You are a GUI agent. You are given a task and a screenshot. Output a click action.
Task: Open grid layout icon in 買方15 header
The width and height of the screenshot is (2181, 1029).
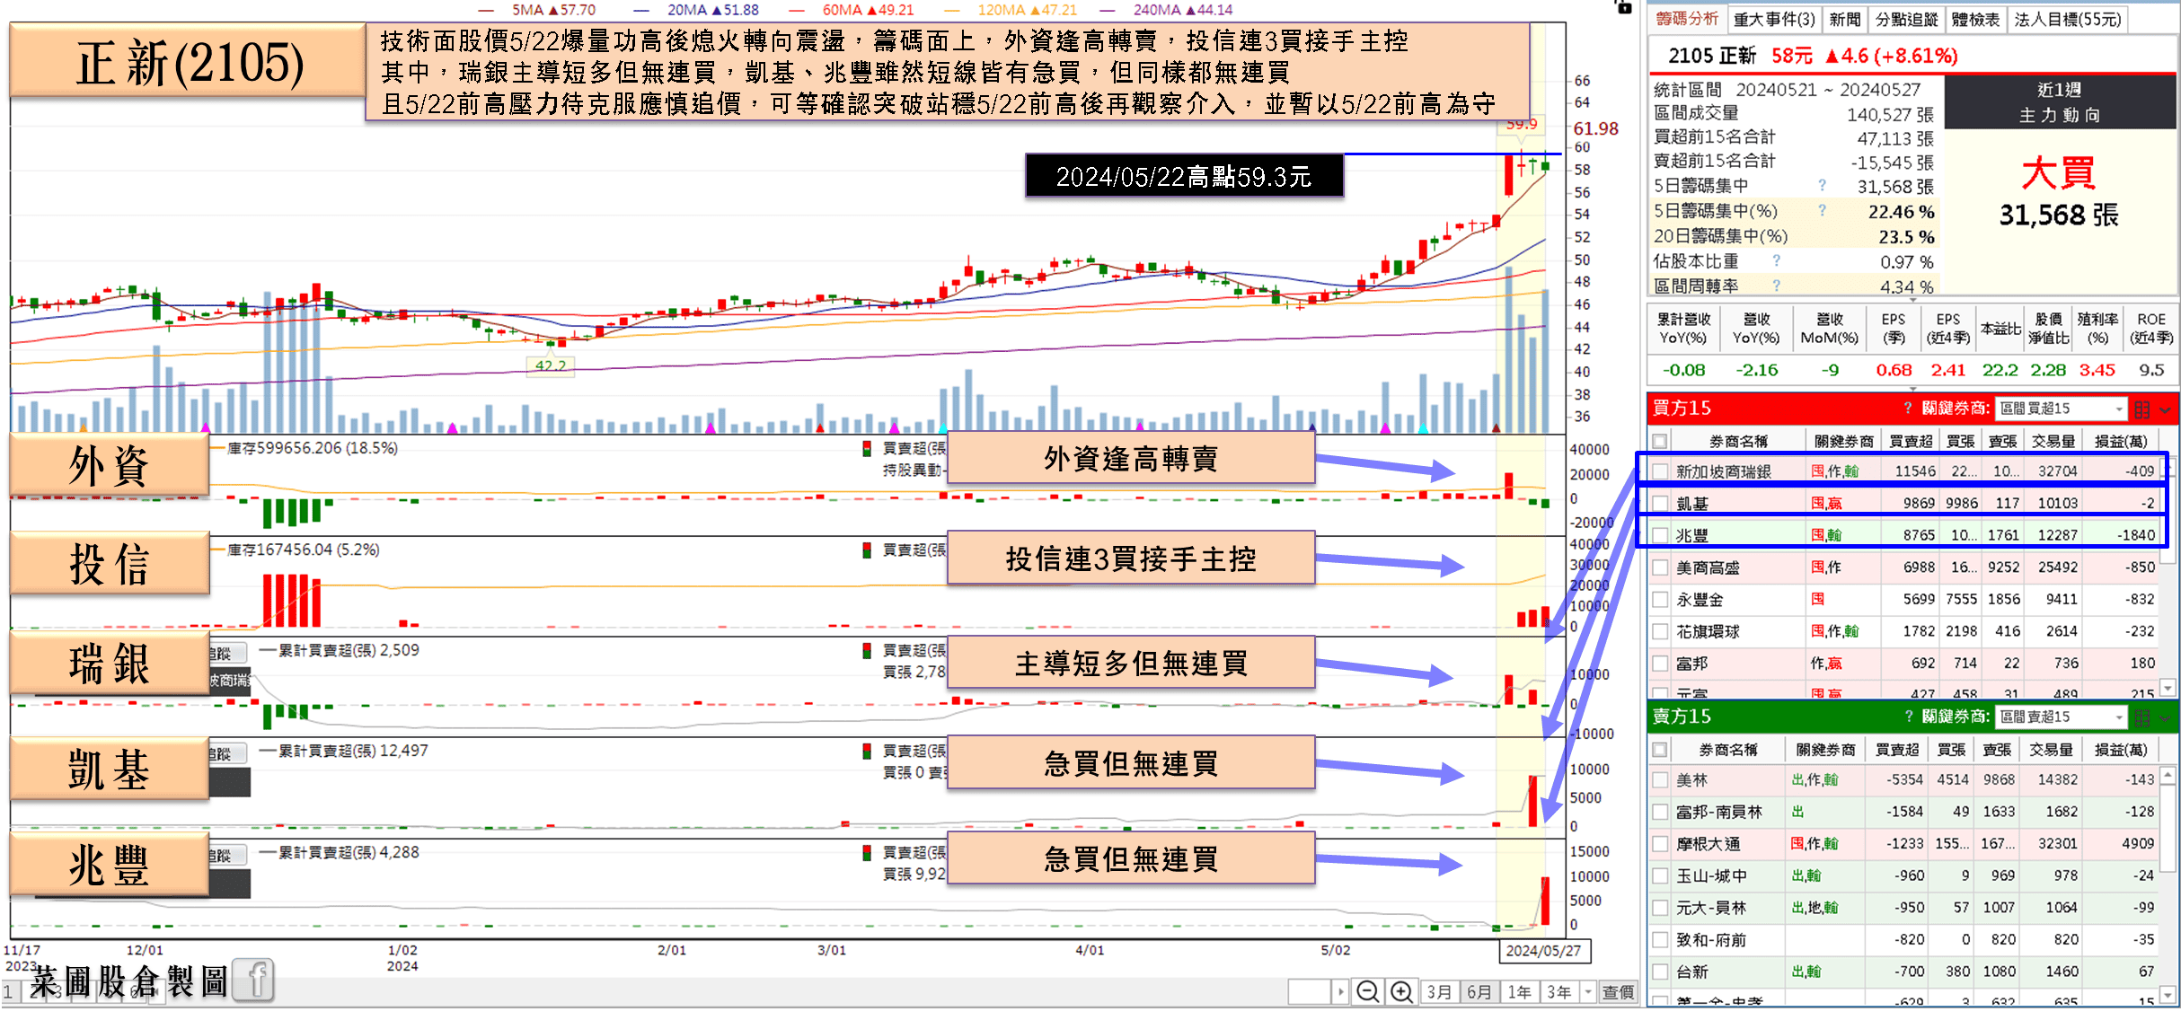[x=2141, y=409]
